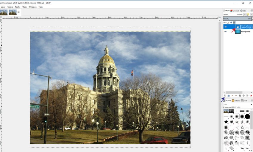Switch to the first image tab thumbnail

(4, 12)
